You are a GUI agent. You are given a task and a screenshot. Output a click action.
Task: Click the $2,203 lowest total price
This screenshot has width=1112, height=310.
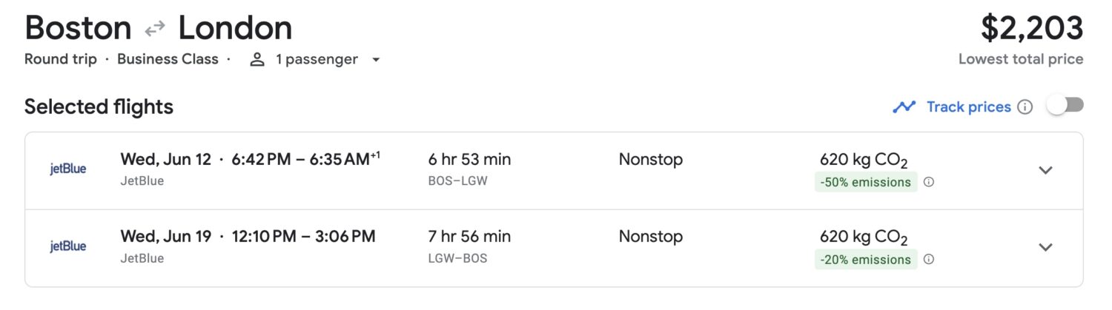pyautogui.click(x=1031, y=30)
